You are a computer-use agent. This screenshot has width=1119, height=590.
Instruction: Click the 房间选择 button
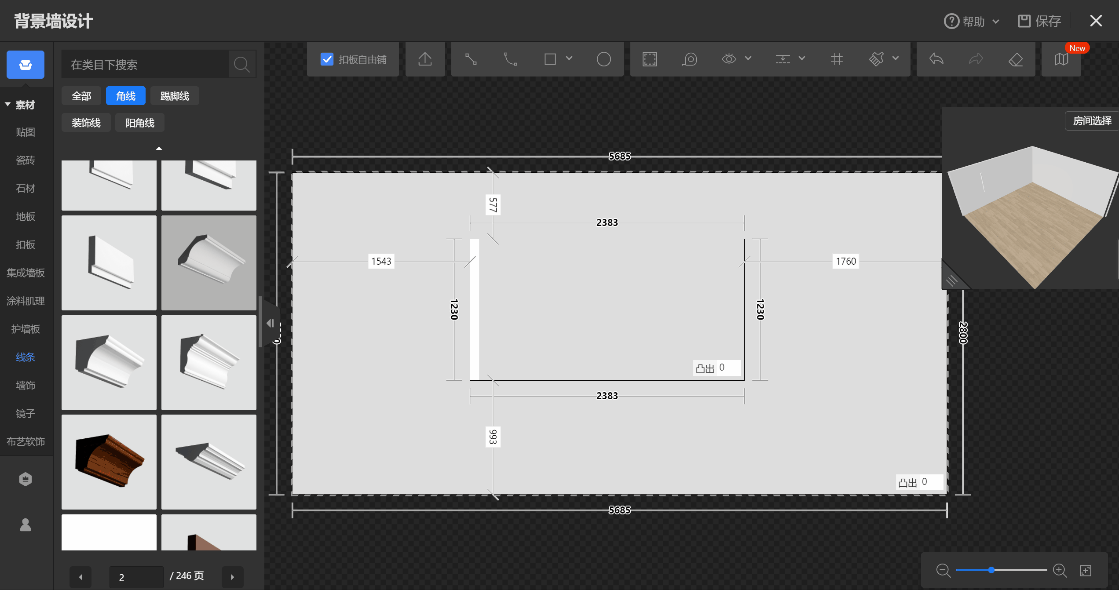pos(1092,120)
